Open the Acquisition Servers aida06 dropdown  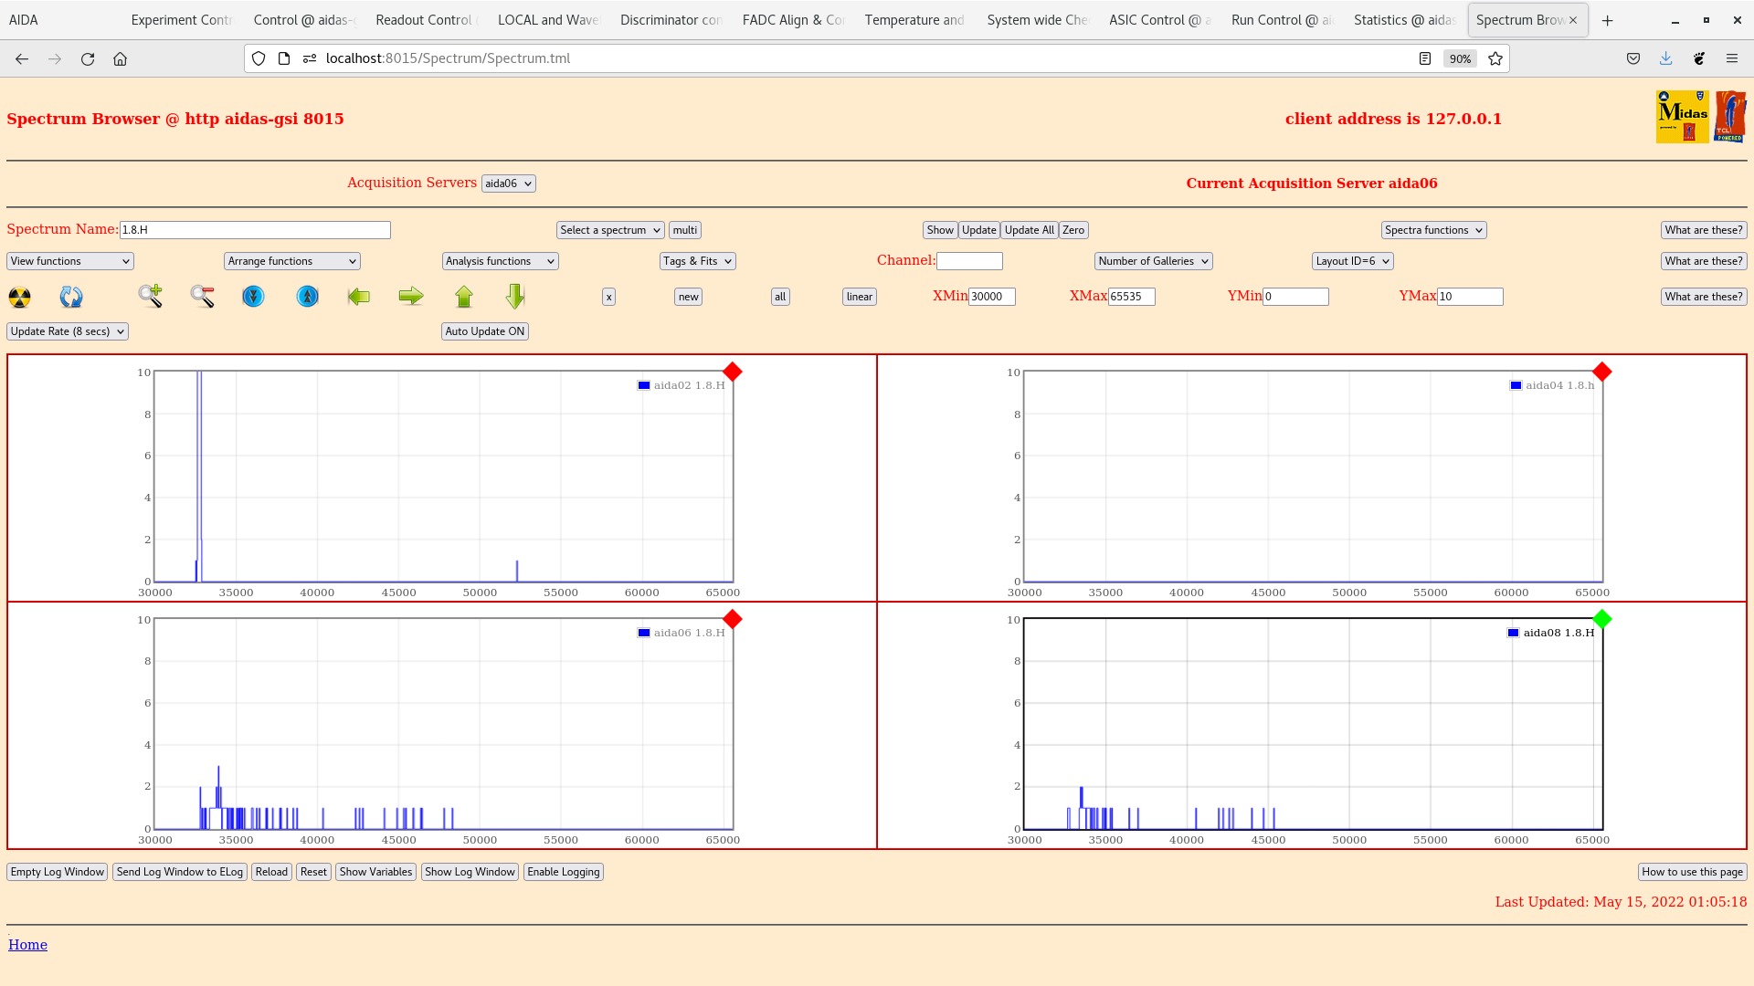(508, 184)
